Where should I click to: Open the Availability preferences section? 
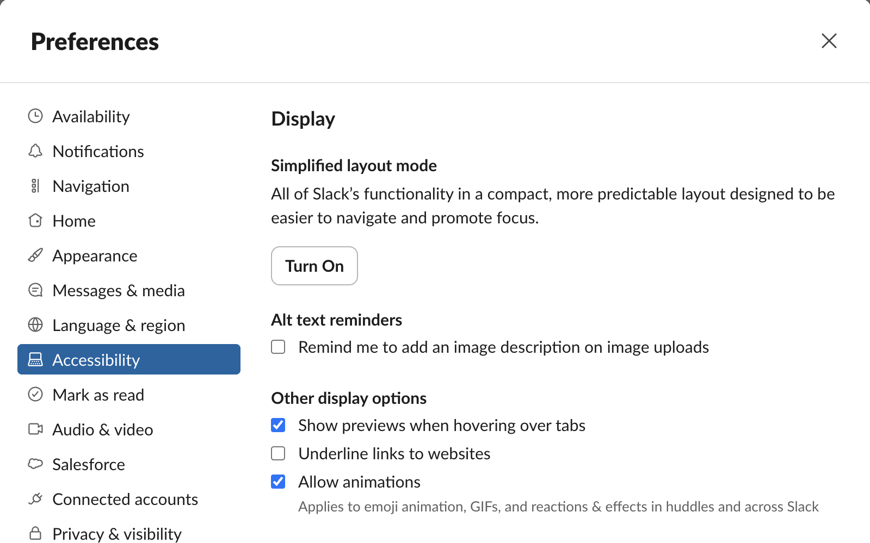point(129,116)
